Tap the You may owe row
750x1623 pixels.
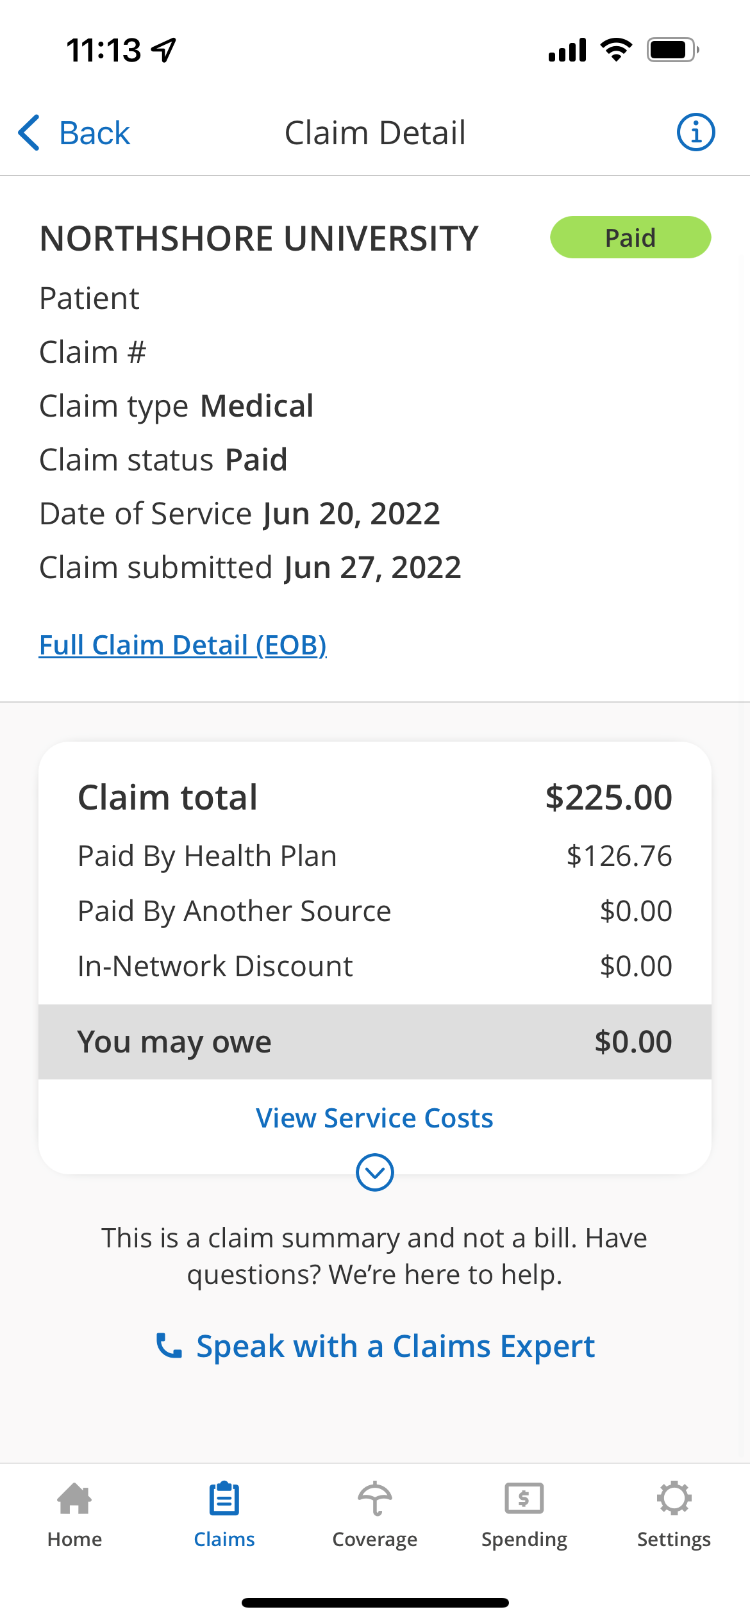pyautogui.click(x=375, y=1042)
